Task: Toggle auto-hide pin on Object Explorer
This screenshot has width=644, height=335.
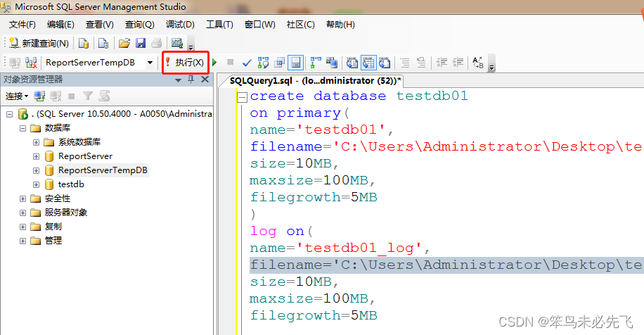Action: pos(191,80)
